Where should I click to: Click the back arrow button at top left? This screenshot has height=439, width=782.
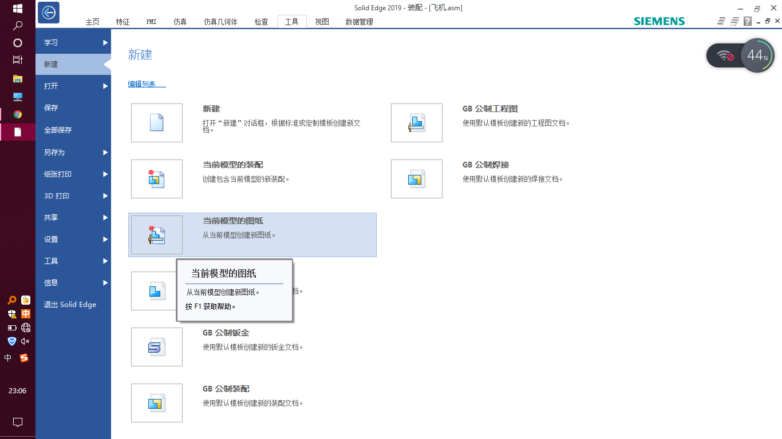pos(48,13)
